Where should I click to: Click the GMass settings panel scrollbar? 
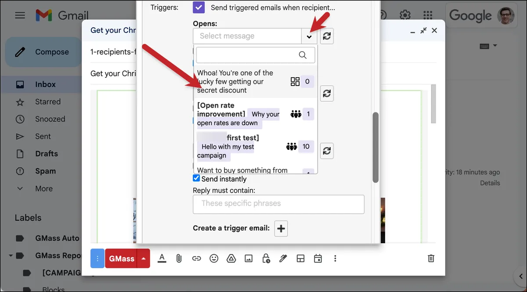click(375, 148)
